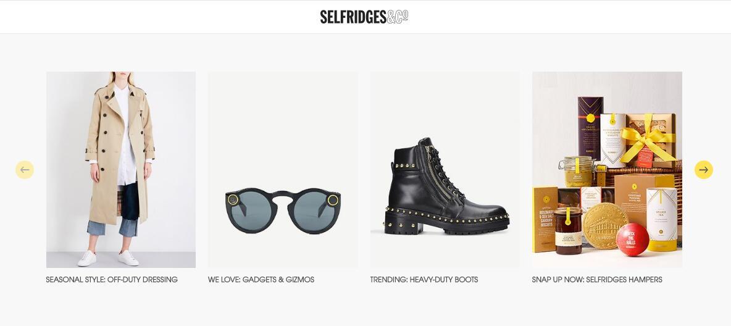Click the Rosemary & Sea Salt biscuits box
The height and width of the screenshot is (326, 731).
tap(545, 219)
